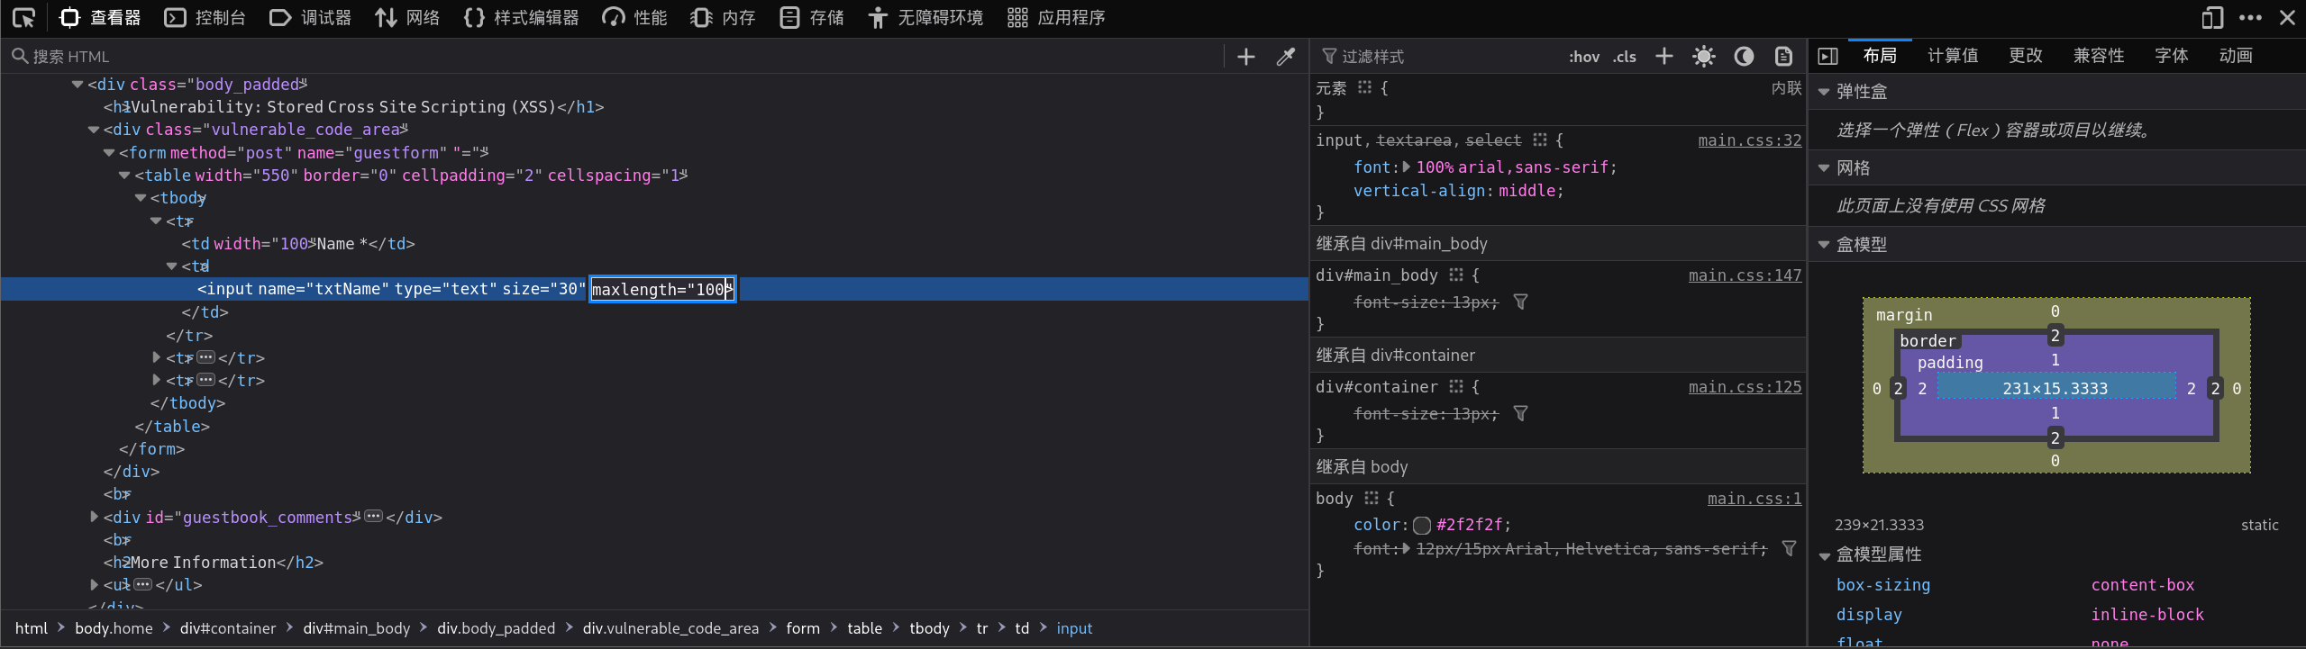Screen dimensions: 2306x649
Task: Click the eyedropper color picker icon
Action: pos(1286,57)
